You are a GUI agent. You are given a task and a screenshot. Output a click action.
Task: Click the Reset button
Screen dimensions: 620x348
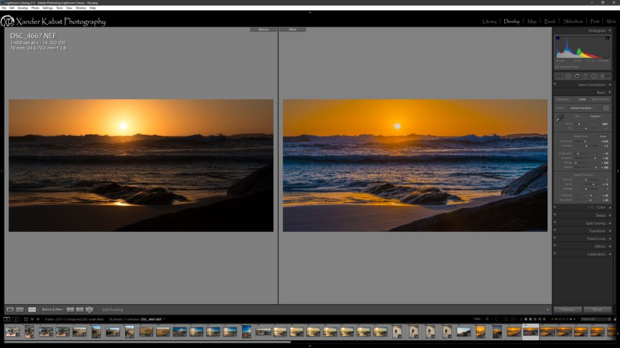point(597,309)
